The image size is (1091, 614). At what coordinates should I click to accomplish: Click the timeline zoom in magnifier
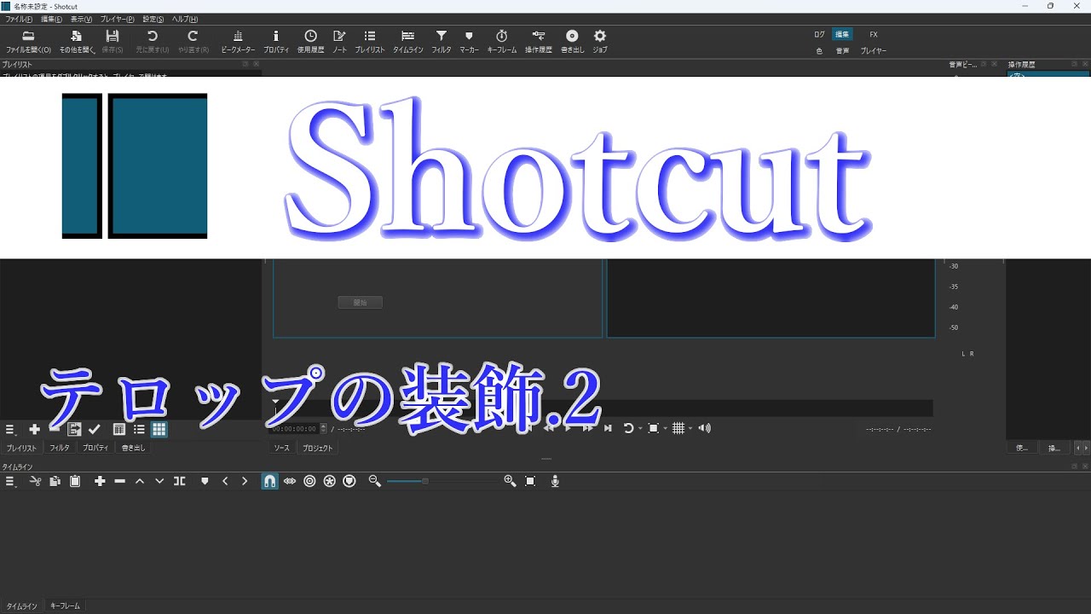[x=510, y=481]
